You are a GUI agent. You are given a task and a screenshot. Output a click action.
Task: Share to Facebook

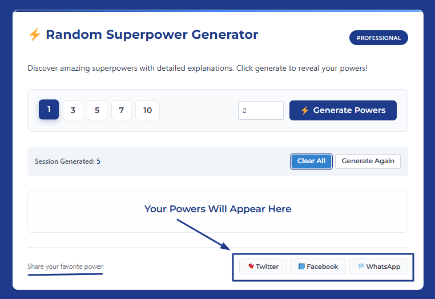click(x=317, y=266)
